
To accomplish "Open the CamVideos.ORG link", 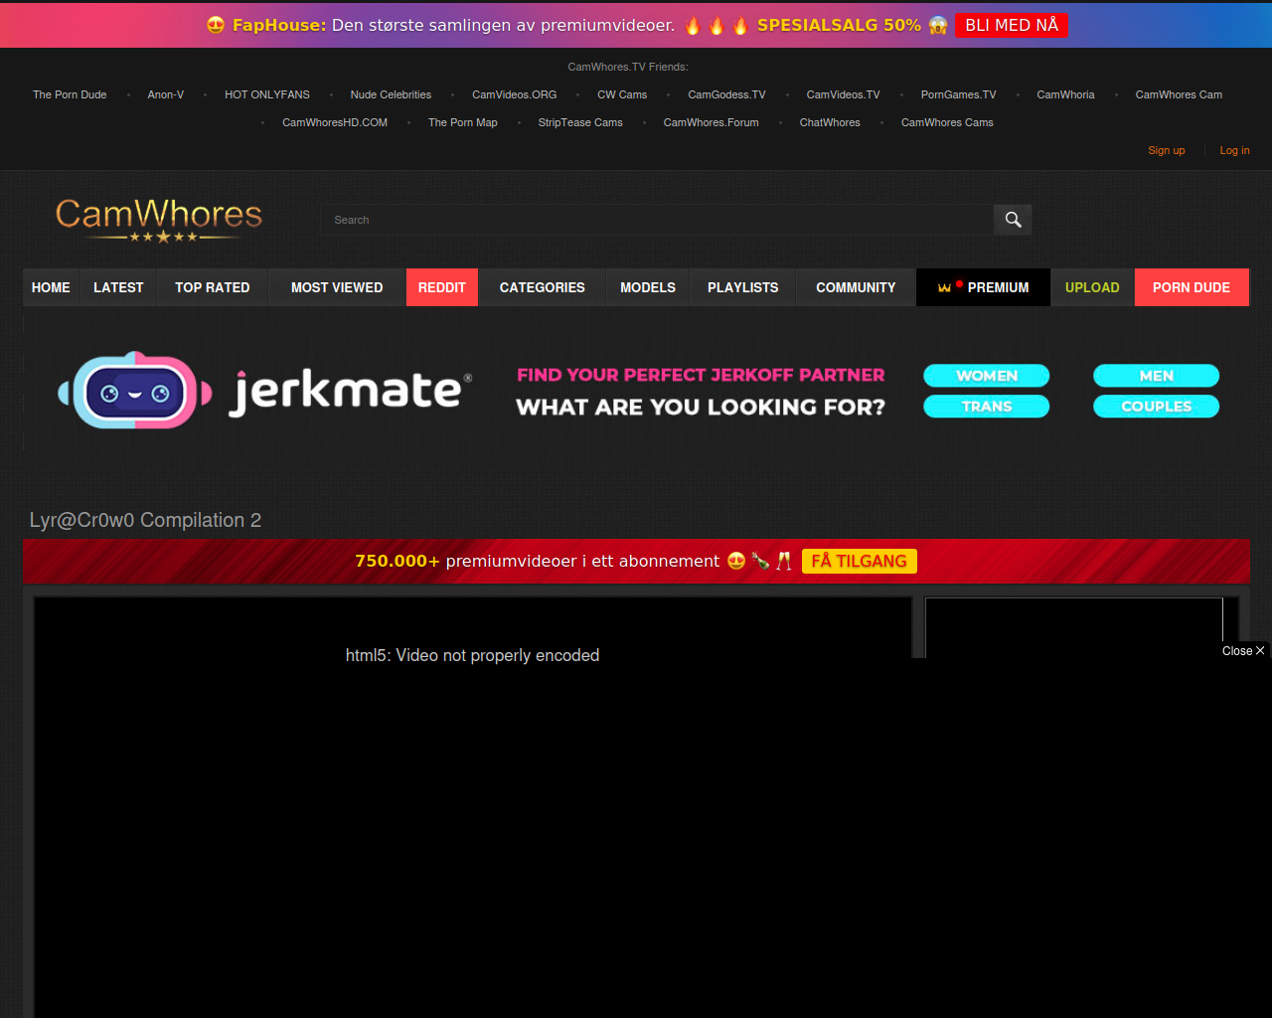I will (515, 94).
